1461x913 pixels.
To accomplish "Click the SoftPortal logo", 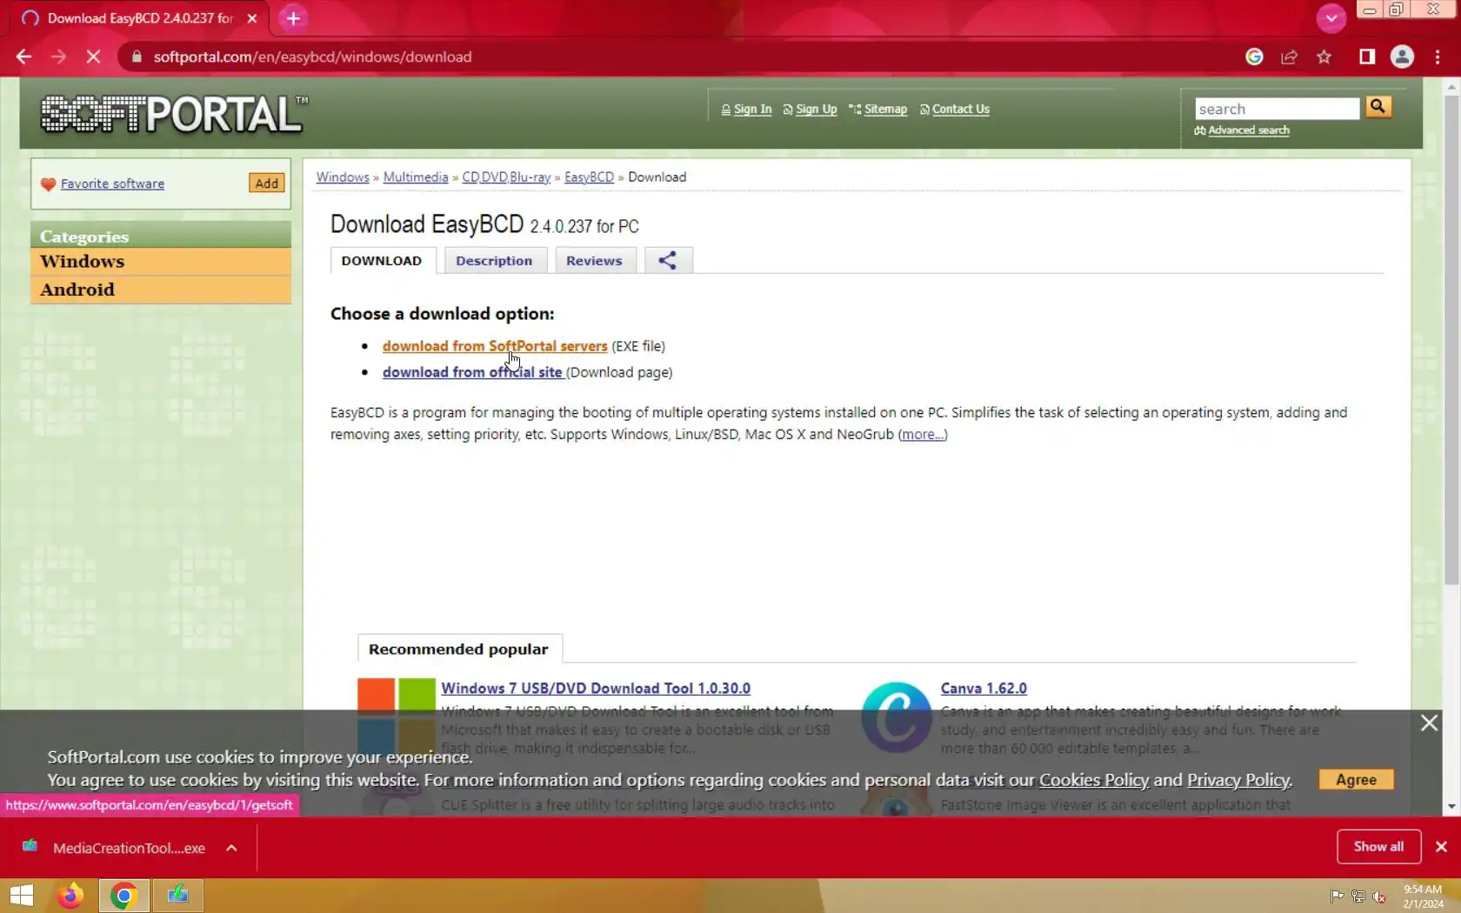I will [174, 114].
